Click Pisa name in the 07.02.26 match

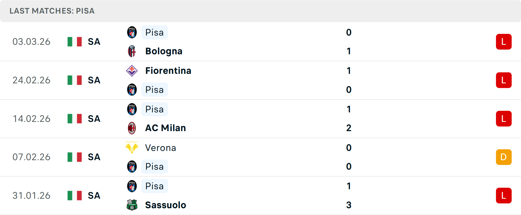[x=154, y=167]
